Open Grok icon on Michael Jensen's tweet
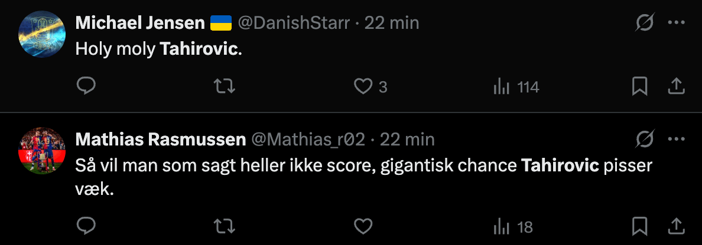The width and height of the screenshot is (702, 245). (x=645, y=23)
